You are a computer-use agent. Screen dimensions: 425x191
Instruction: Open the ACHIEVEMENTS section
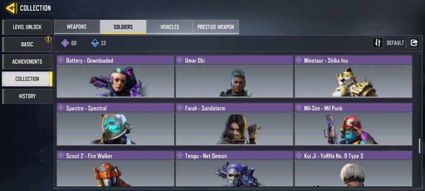tap(27, 62)
